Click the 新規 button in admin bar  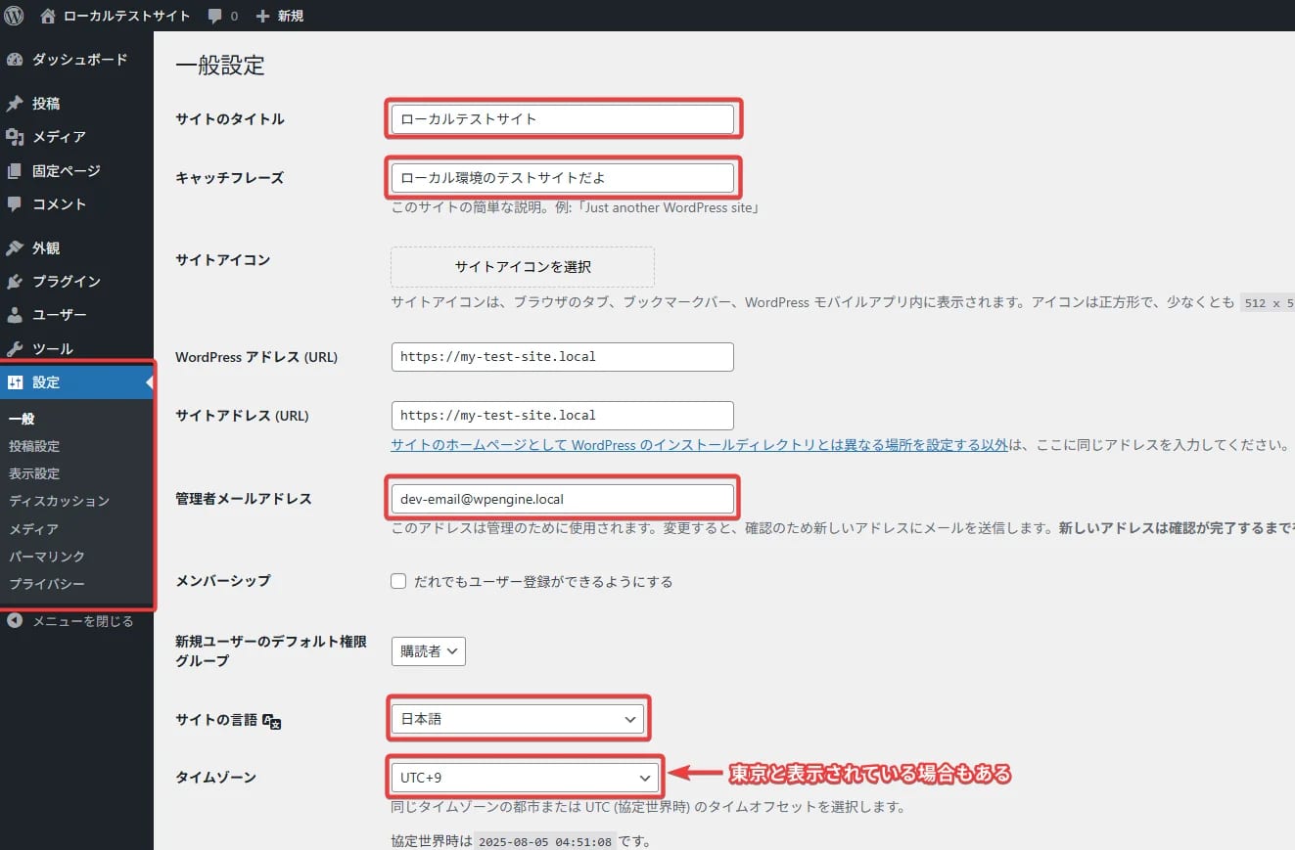[x=279, y=15]
